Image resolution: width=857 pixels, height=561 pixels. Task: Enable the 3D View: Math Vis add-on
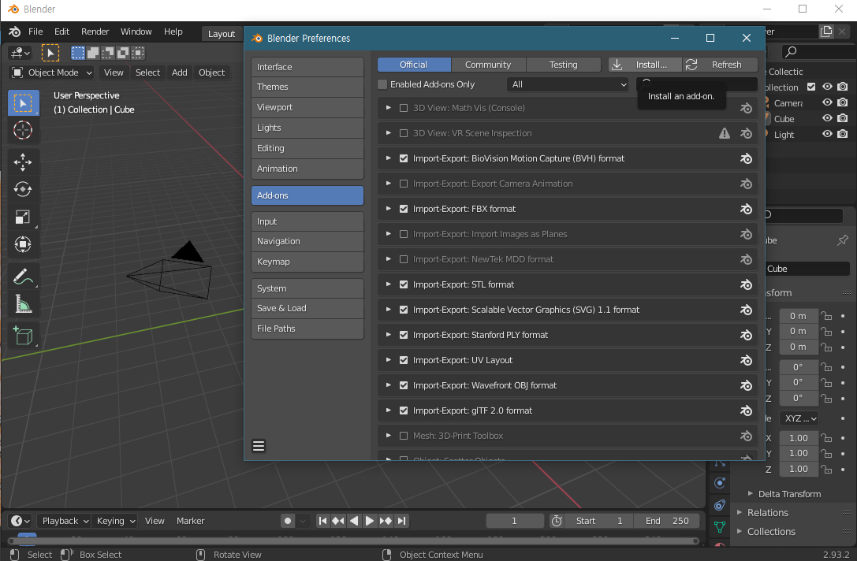(404, 108)
